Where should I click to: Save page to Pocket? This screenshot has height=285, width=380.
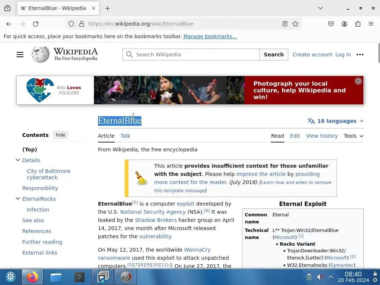pyautogui.click(x=331, y=24)
